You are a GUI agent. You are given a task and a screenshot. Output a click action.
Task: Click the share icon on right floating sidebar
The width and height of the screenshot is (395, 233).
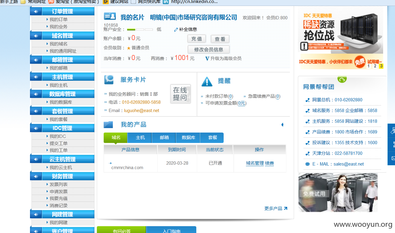pyautogui.click(x=392, y=144)
